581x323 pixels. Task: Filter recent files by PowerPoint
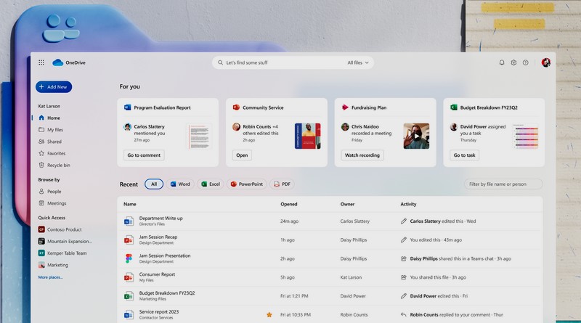[x=247, y=184]
